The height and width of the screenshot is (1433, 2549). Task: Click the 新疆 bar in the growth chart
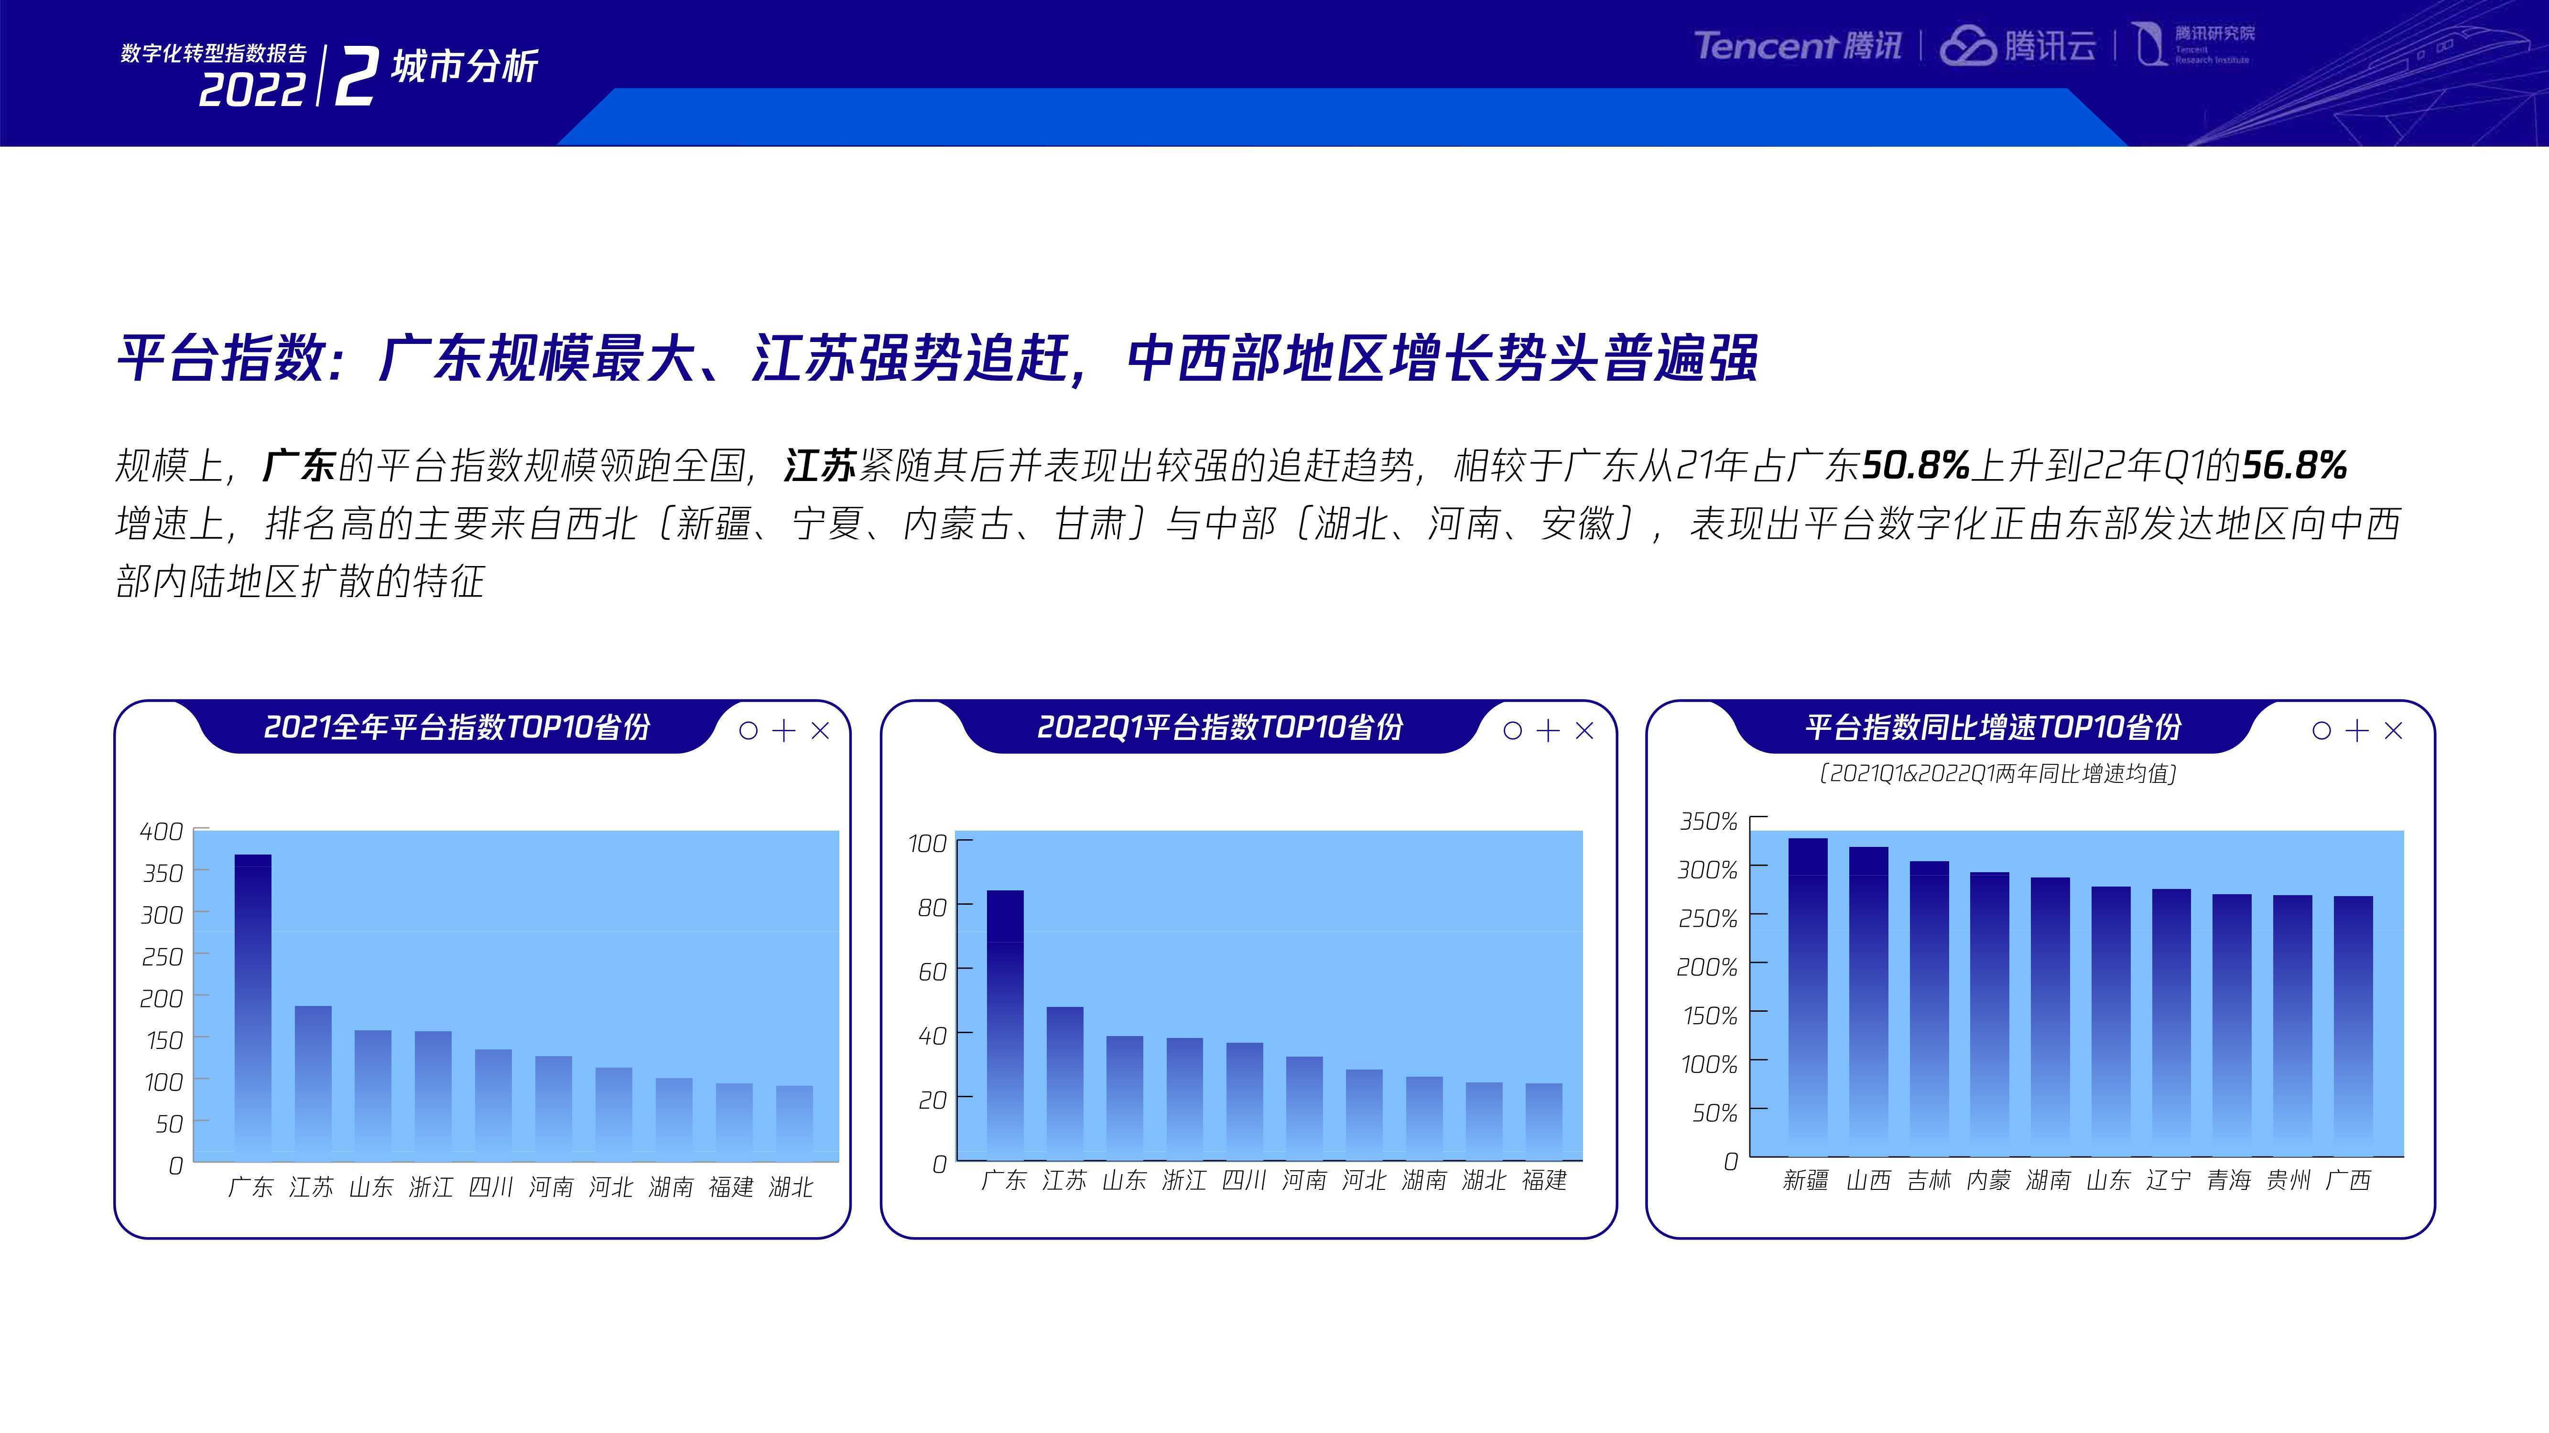point(1808,997)
